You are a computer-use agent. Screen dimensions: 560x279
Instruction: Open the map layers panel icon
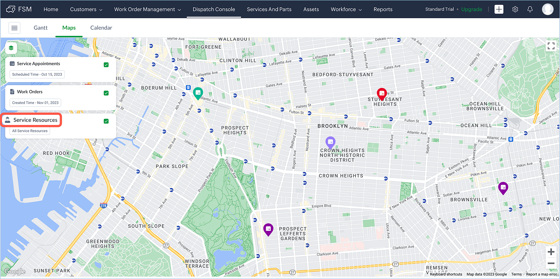click(11, 48)
